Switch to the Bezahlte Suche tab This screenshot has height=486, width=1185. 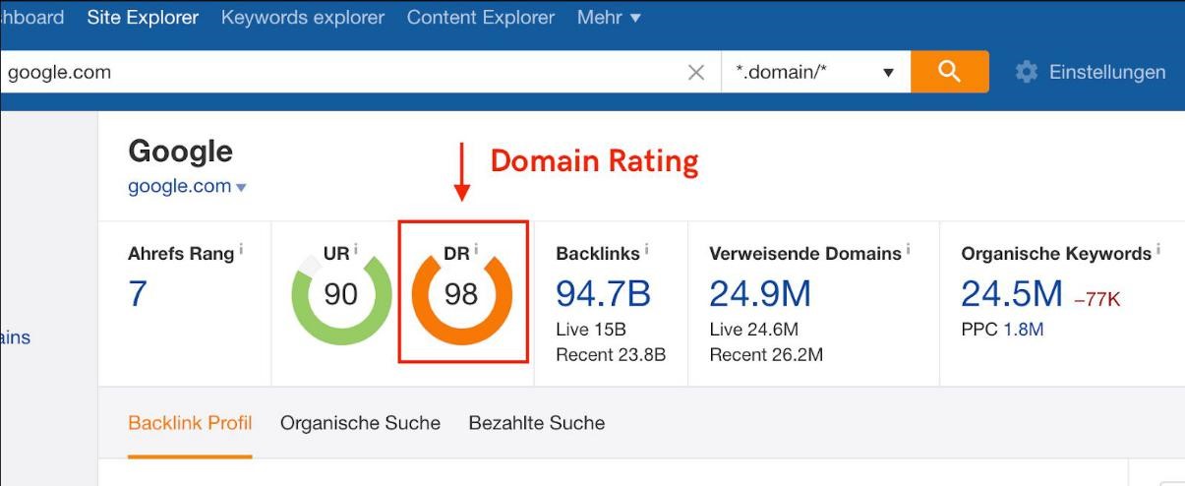[x=537, y=423]
